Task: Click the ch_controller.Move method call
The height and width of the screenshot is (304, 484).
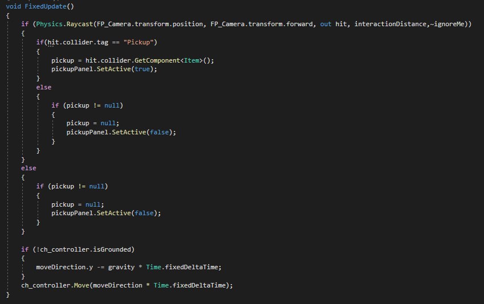Action: point(55,285)
